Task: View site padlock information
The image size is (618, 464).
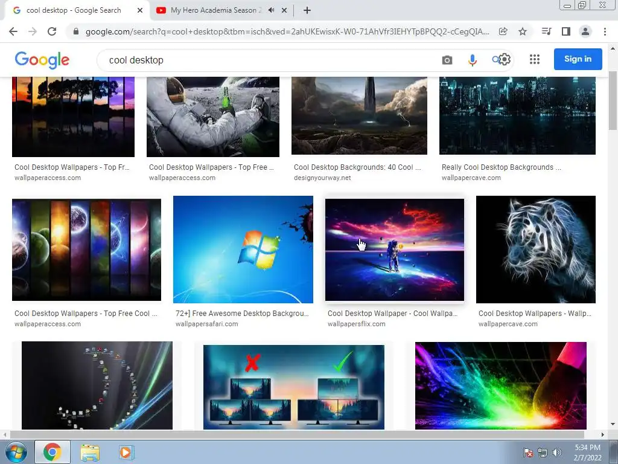Action: tap(76, 31)
